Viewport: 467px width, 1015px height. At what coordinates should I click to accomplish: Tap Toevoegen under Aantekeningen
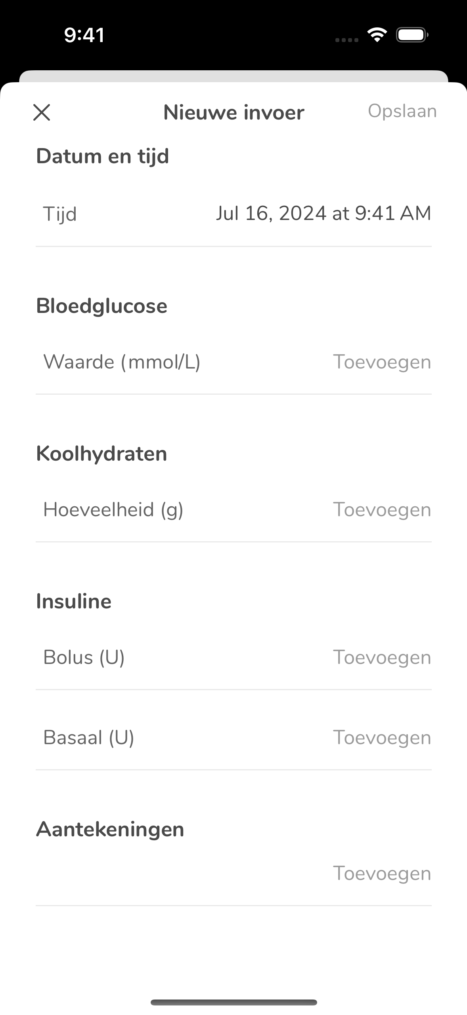click(x=382, y=873)
